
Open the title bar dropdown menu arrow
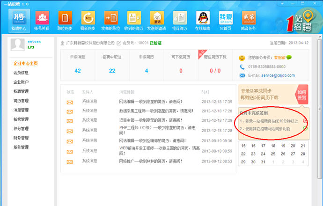click(282, 3)
